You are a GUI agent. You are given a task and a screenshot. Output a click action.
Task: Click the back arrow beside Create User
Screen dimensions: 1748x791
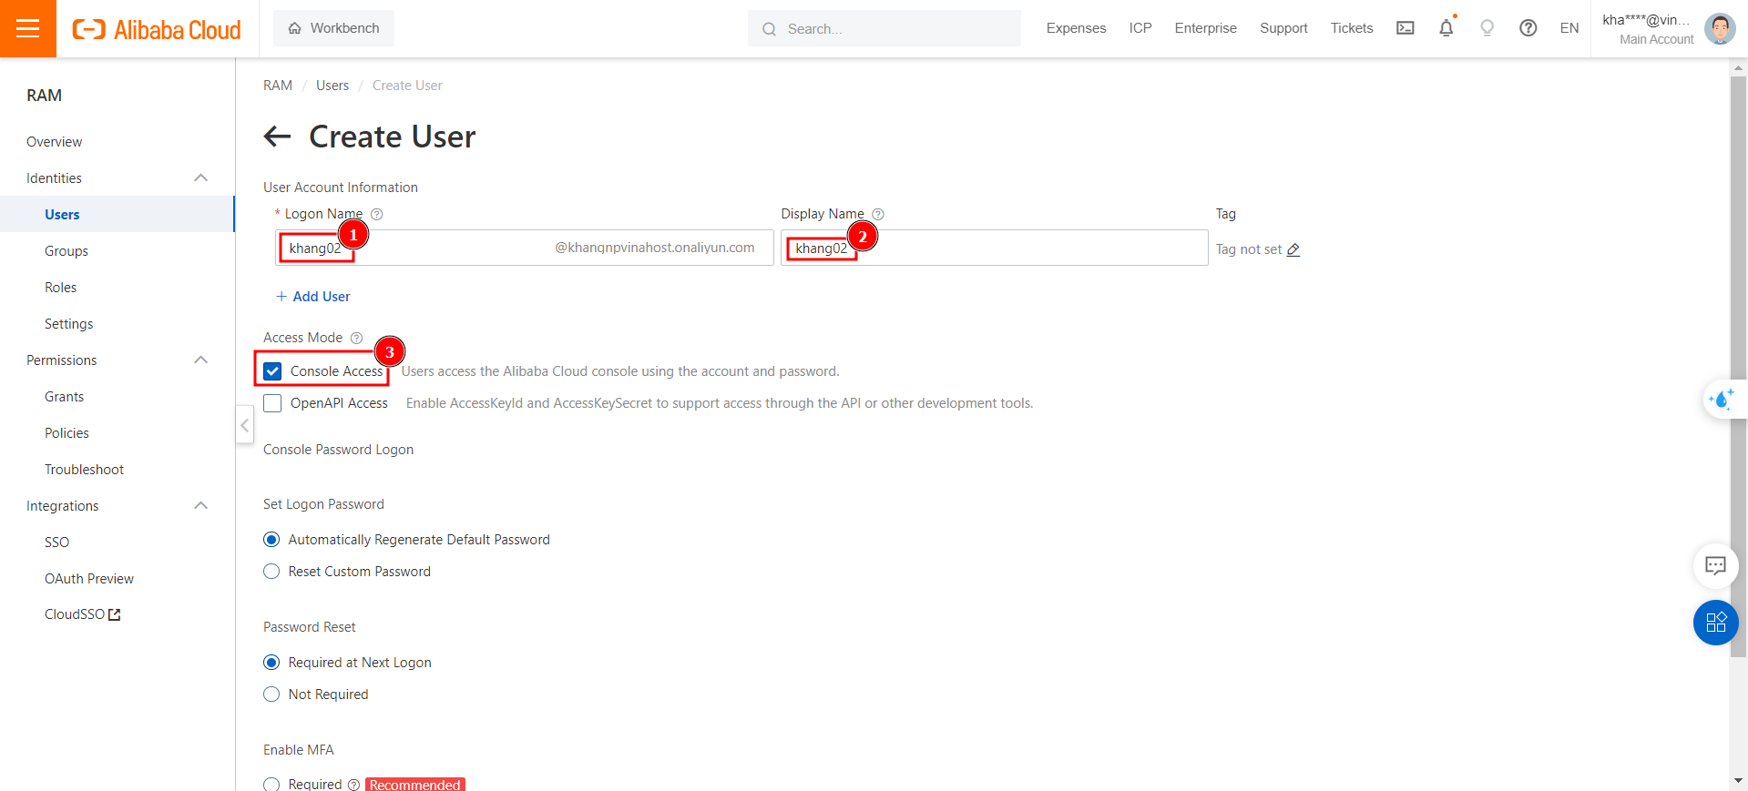(x=277, y=137)
